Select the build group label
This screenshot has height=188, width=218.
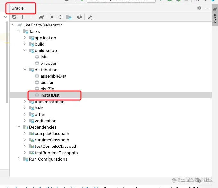(x=40, y=44)
